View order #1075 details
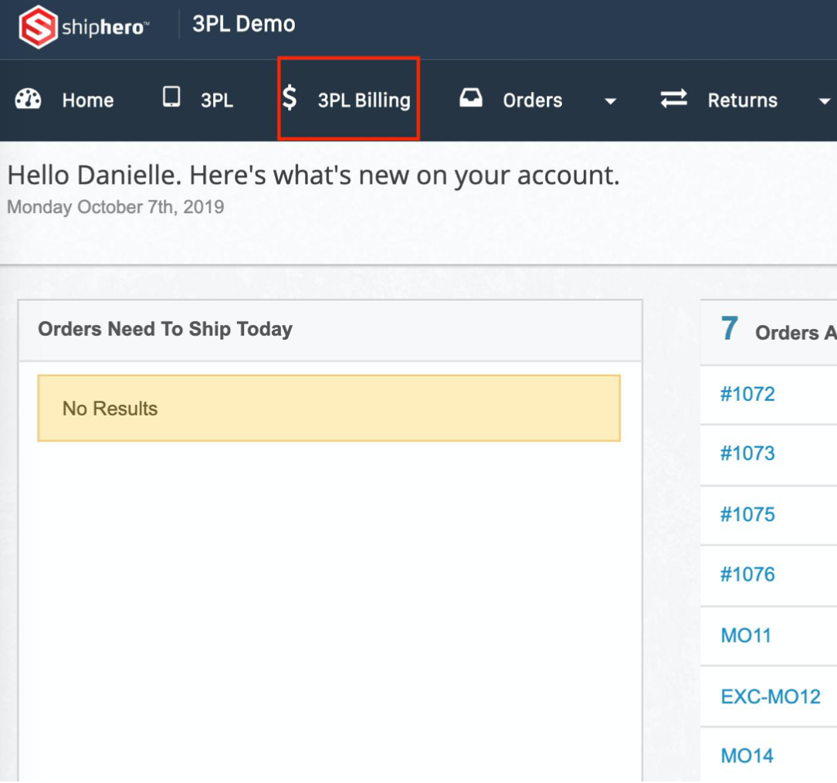Screen dimensions: 837x783 (x=747, y=514)
